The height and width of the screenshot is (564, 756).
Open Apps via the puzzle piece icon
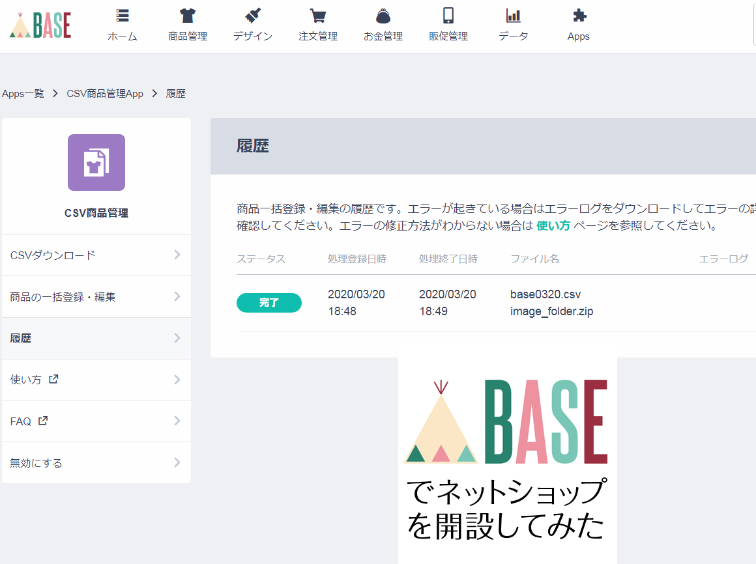coord(579,16)
